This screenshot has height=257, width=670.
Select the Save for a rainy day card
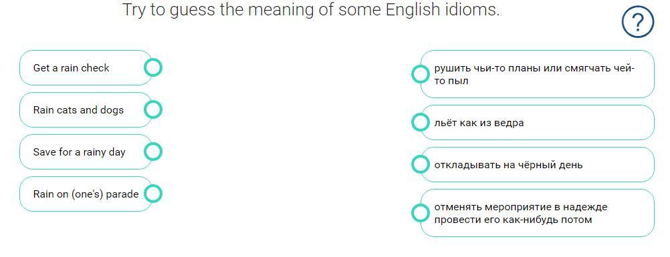click(86, 152)
